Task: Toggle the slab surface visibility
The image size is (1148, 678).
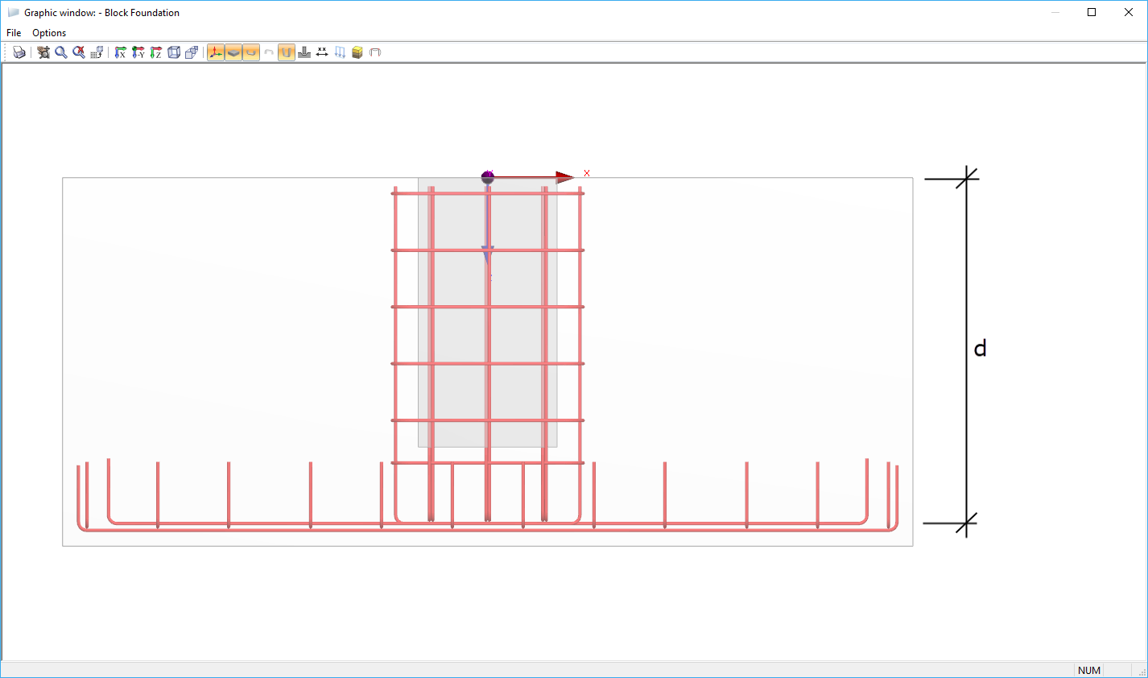Action: click(x=233, y=52)
